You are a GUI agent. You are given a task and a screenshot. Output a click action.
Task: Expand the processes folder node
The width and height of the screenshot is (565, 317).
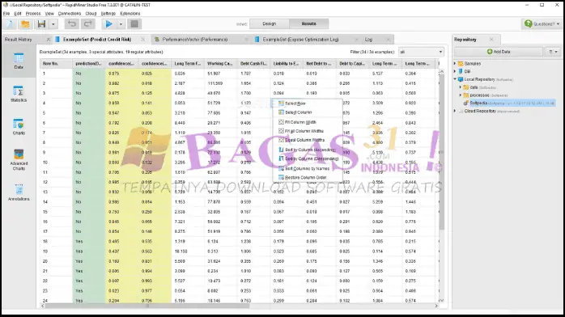461,95
